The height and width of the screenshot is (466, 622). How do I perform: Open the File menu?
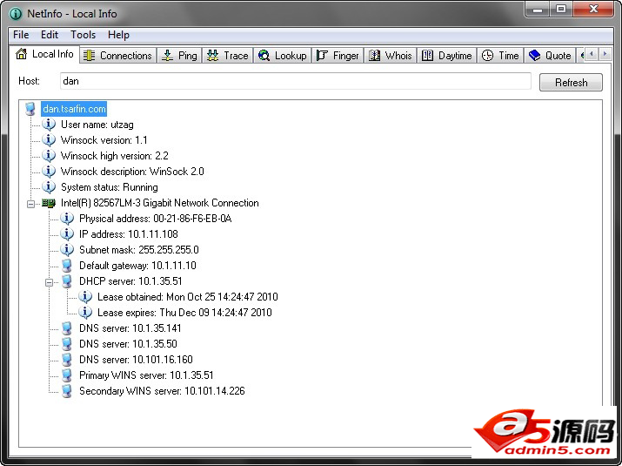tap(21, 35)
